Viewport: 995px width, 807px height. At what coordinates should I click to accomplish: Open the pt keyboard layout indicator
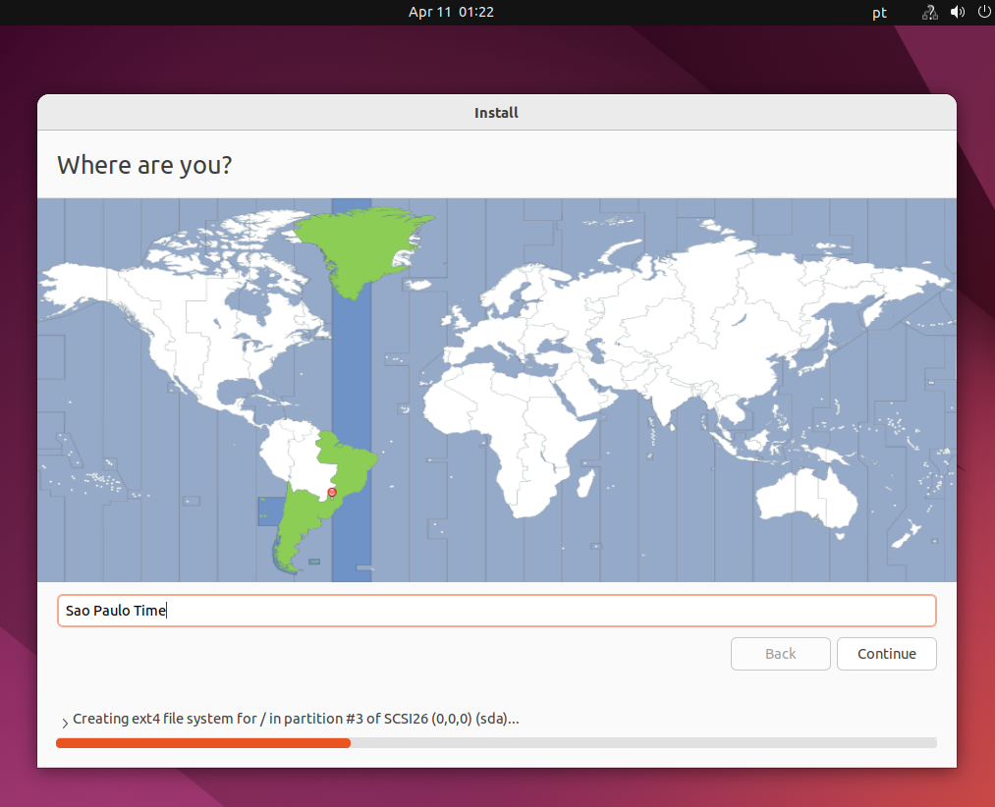click(x=879, y=13)
